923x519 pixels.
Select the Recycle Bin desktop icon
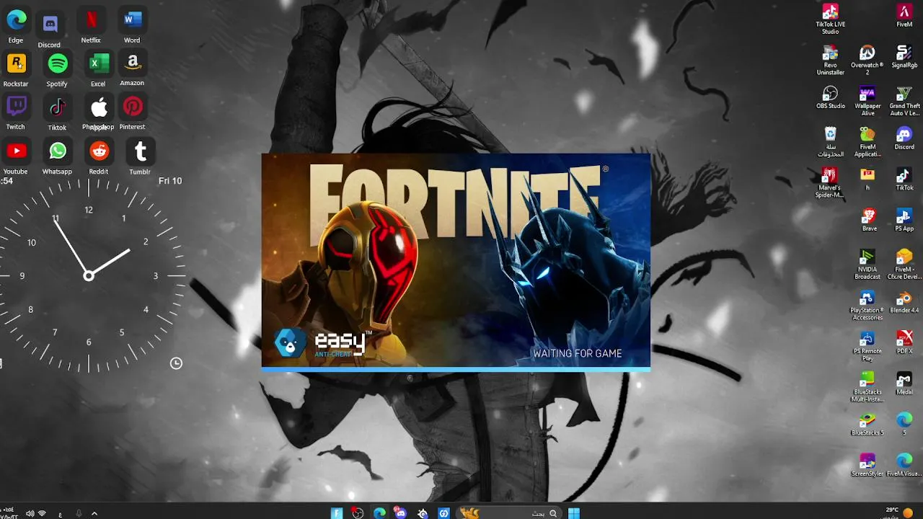pyautogui.click(x=831, y=143)
